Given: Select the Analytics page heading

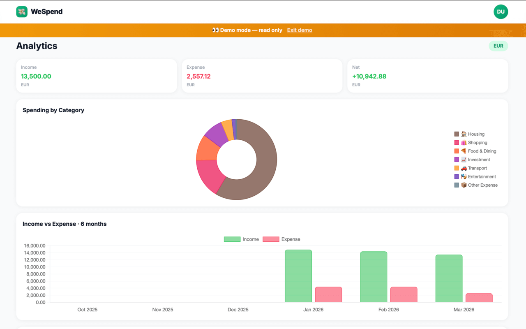Looking at the screenshot, I should click(x=37, y=46).
